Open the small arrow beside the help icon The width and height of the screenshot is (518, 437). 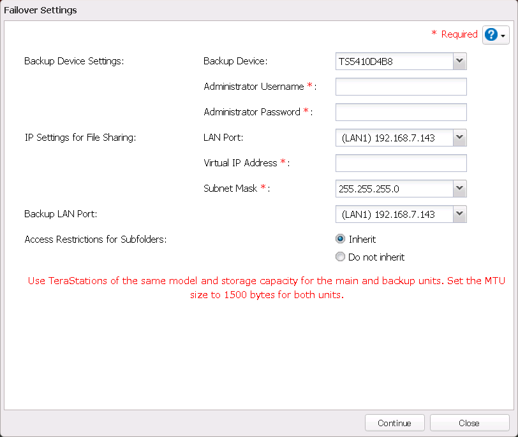pyautogui.click(x=504, y=36)
